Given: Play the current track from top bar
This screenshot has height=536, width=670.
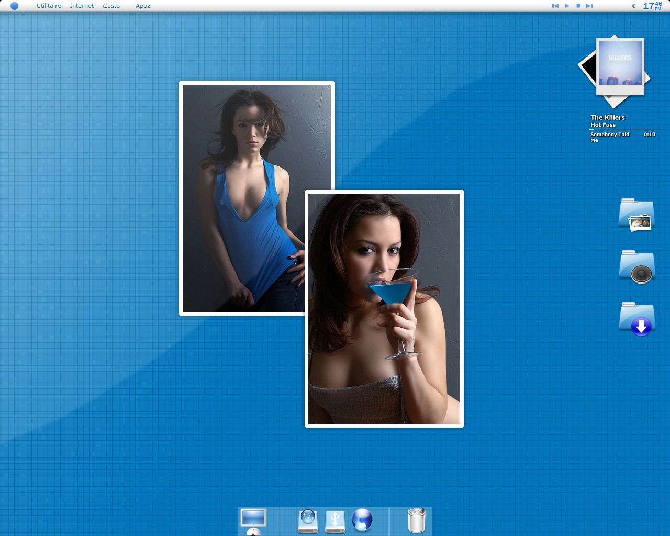Looking at the screenshot, I should [x=567, y=6].
